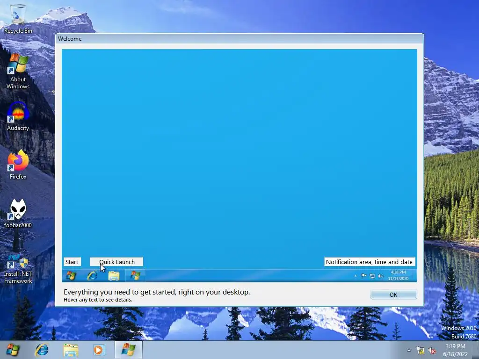Open the system clock showing 3:19 PM

(x=455, y=350)
